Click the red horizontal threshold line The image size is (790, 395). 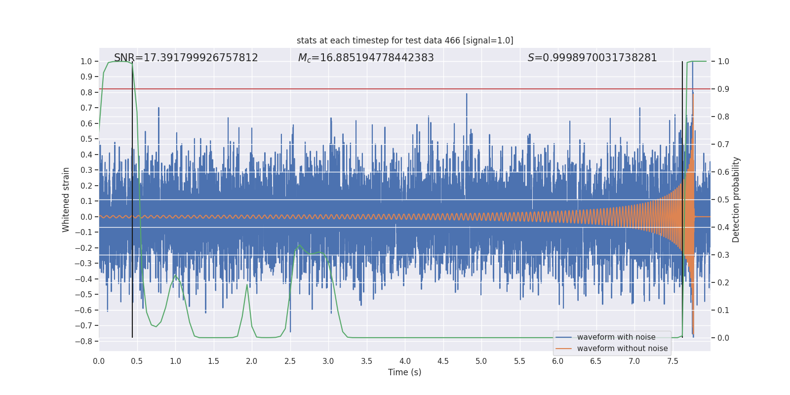pos(405,89)
